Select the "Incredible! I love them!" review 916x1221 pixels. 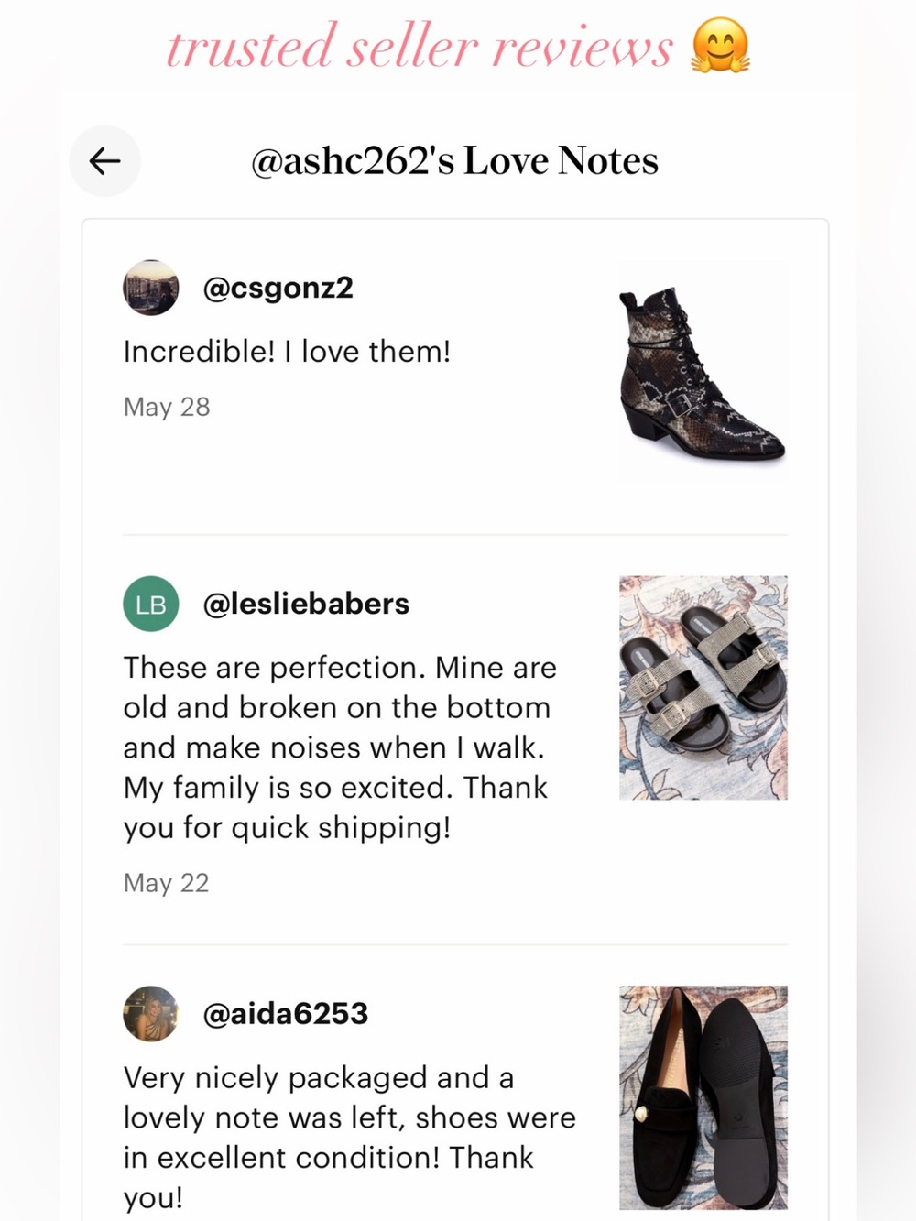point(287,352)
